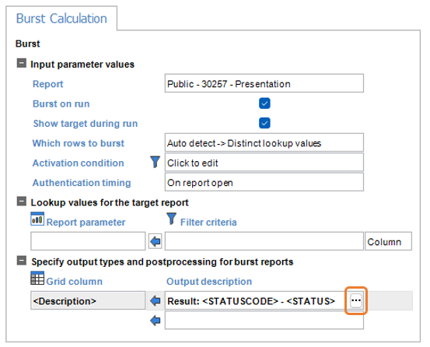The height and width of the screenshot is (347, 430).
Task: Open the Authentication timing field
Action: pyautogui.click(x=264, y=182)
